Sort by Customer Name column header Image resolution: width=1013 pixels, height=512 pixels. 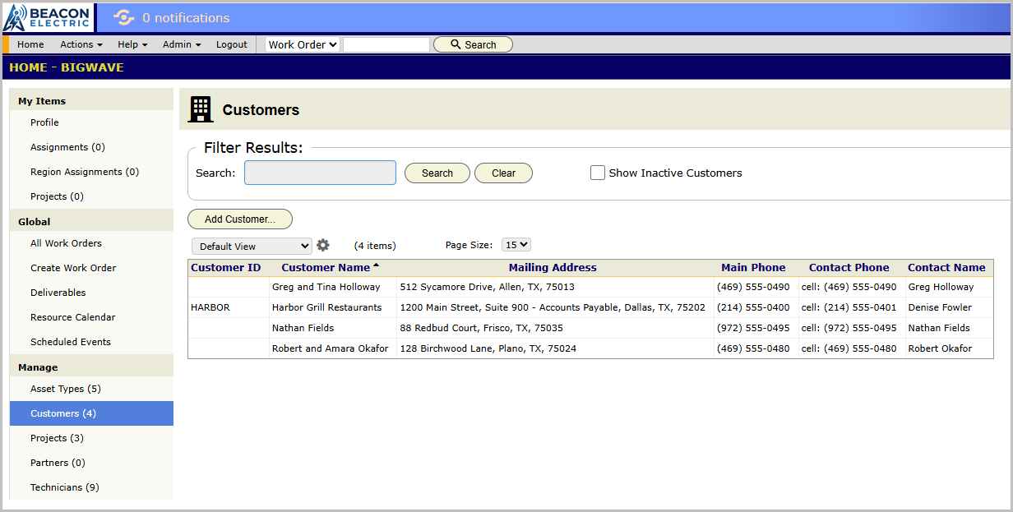pos(326,267)
